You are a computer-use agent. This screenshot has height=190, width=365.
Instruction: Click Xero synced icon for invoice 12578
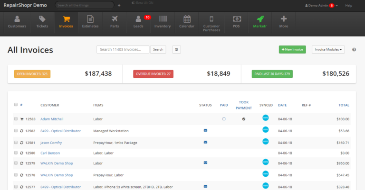click(x=266, y=174)
